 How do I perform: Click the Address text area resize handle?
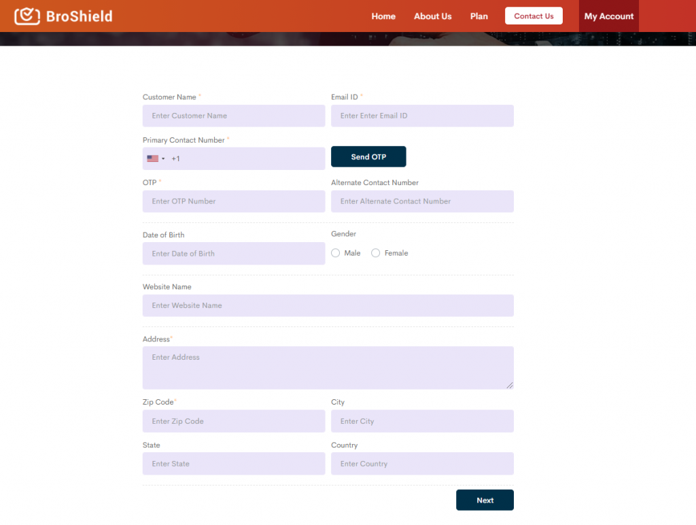[x=510, y=385]
